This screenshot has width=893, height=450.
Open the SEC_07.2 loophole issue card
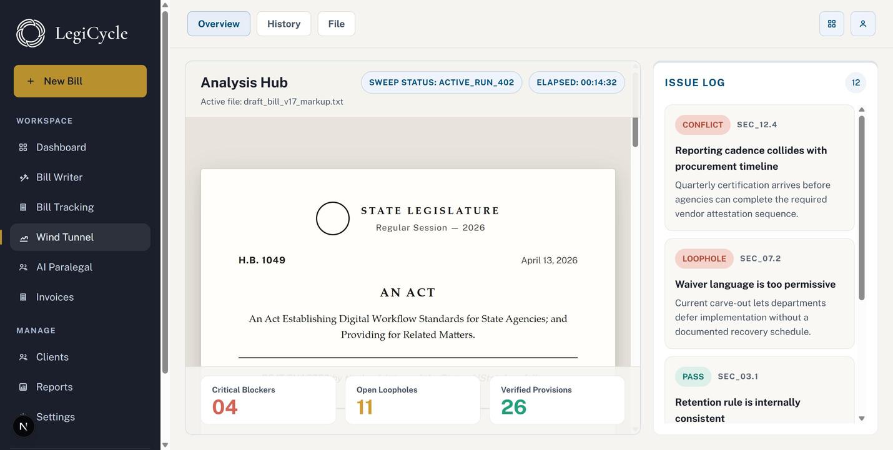(x=759, y=294)
